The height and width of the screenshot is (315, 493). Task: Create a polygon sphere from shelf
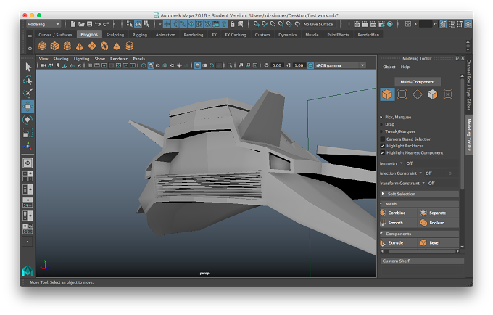click(43, 46)
